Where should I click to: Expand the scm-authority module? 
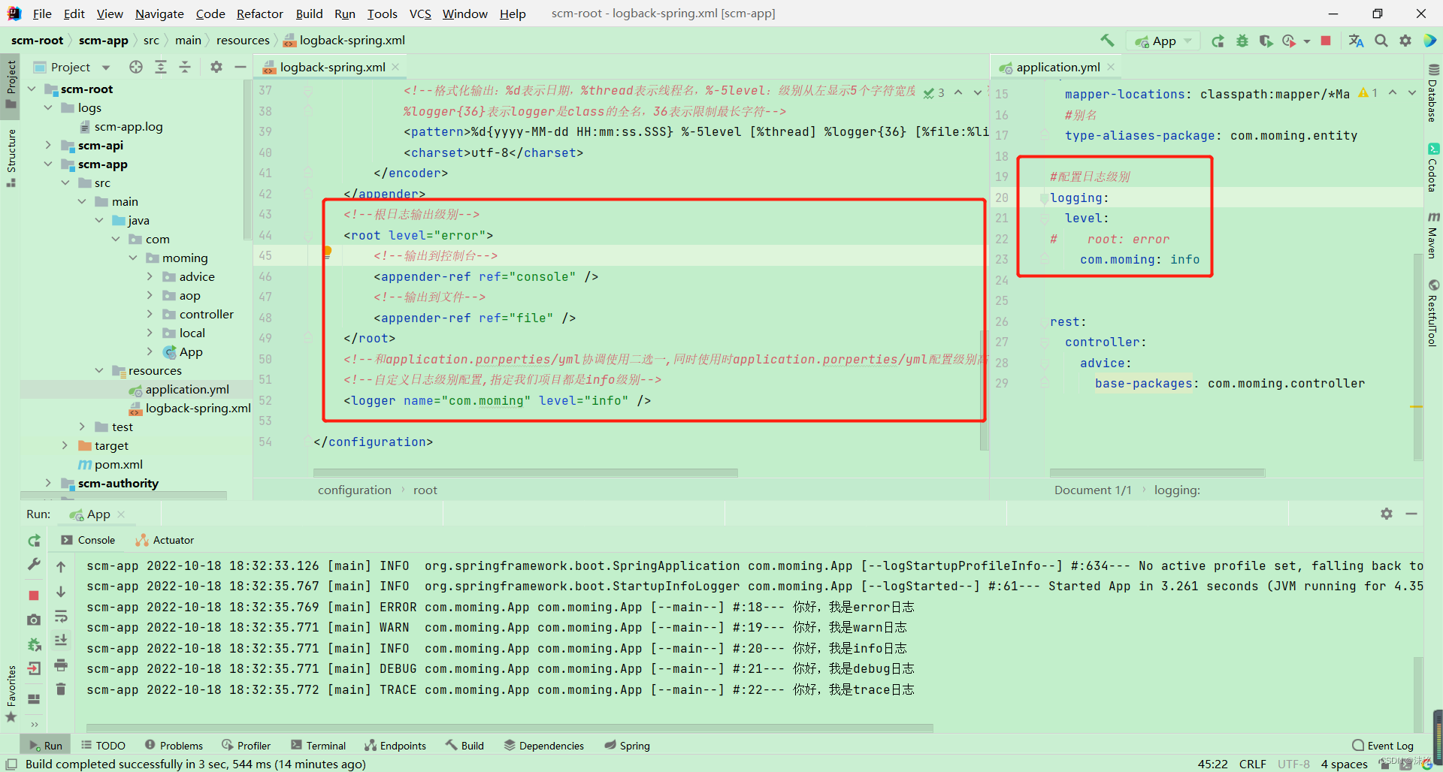(47, 483)
